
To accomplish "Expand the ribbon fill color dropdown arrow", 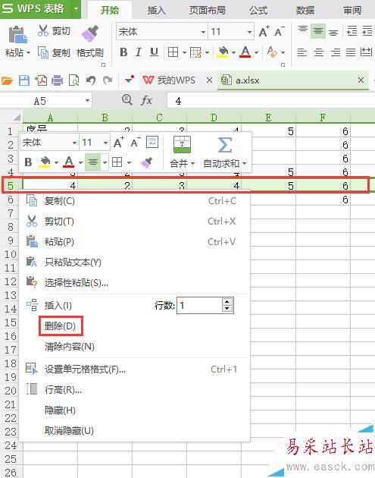I will [233, 53].
